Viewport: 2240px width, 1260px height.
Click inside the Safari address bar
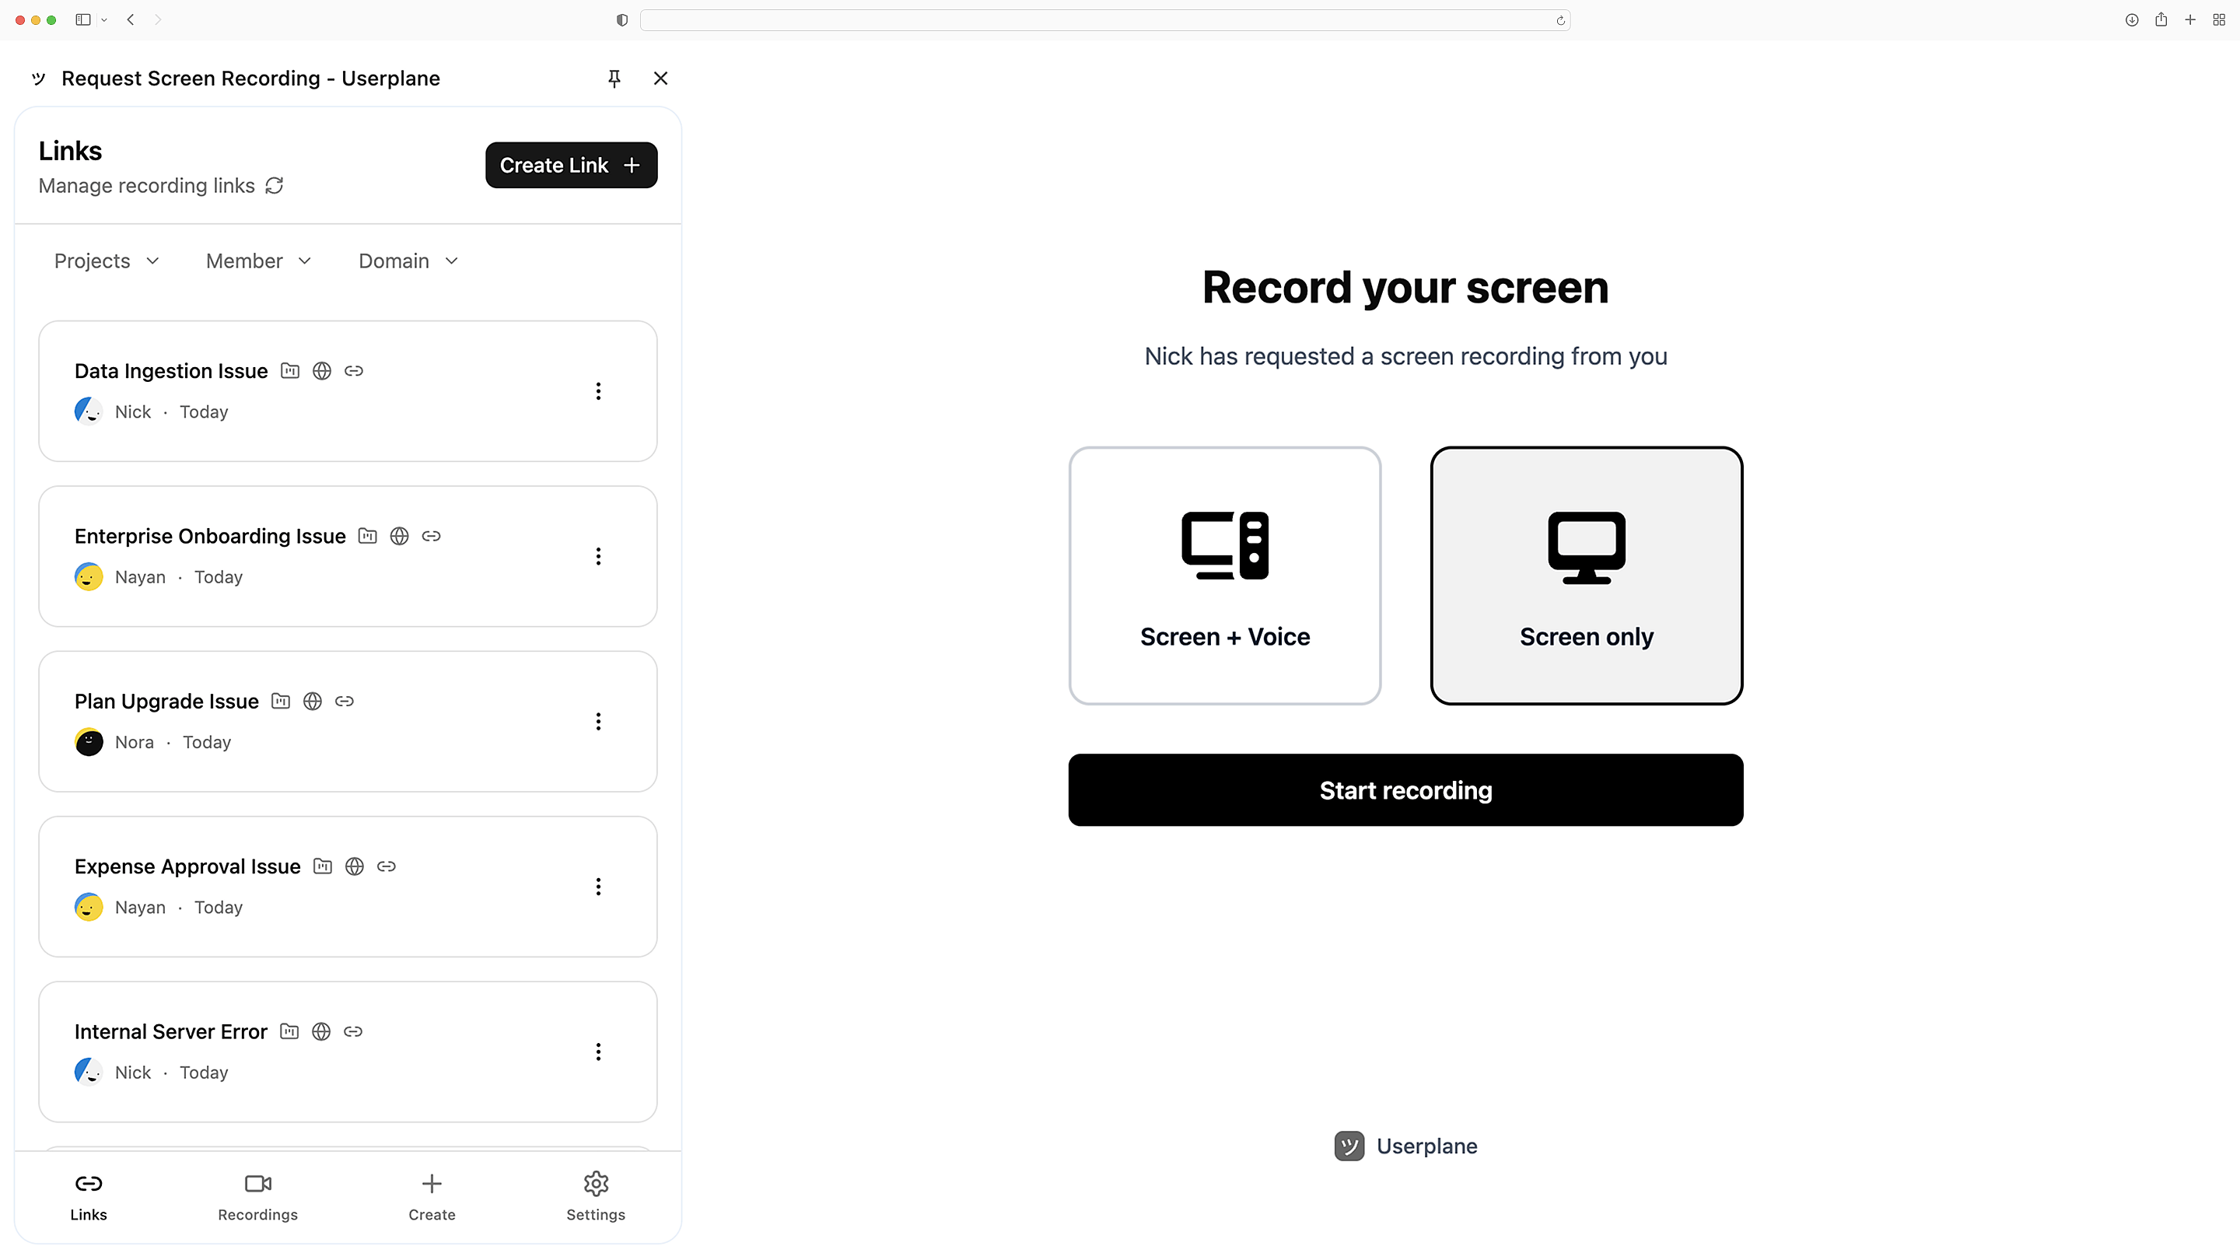(x=1104, y=19)
